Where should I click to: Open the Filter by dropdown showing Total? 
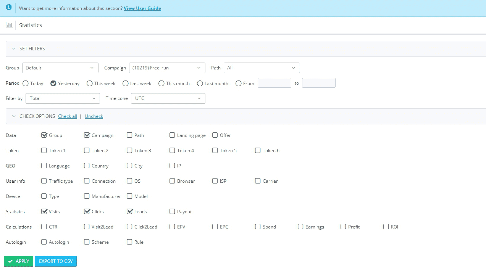pyautogui.click(x=63, y=98)
